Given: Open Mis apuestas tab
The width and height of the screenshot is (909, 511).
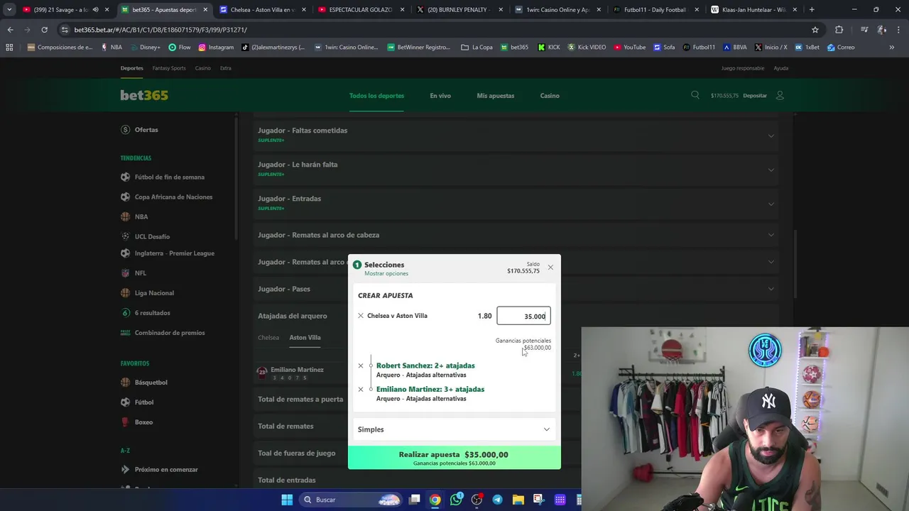Looking at the screenshot, I should click(x=496, y=96).
